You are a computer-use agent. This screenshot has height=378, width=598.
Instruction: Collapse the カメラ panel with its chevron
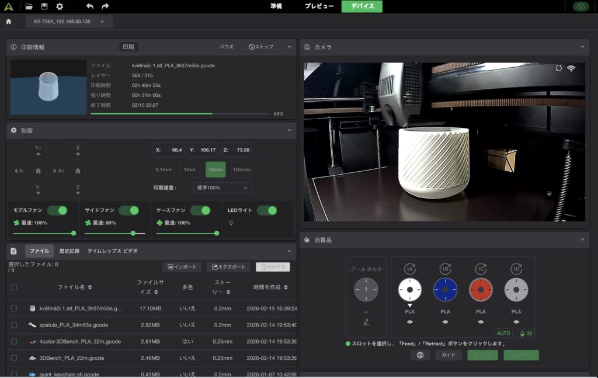582,47
